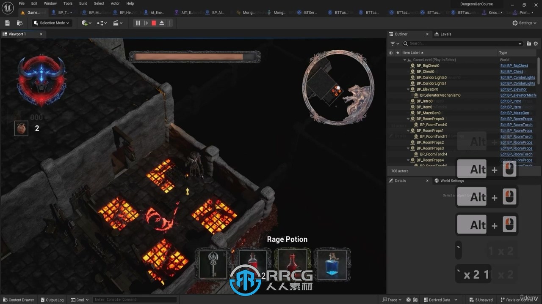Image resolution: width=542 pixels, height=304 pixels.
Task: Open the quick Add content cube dropdown
Action: (x=86, y=23)
